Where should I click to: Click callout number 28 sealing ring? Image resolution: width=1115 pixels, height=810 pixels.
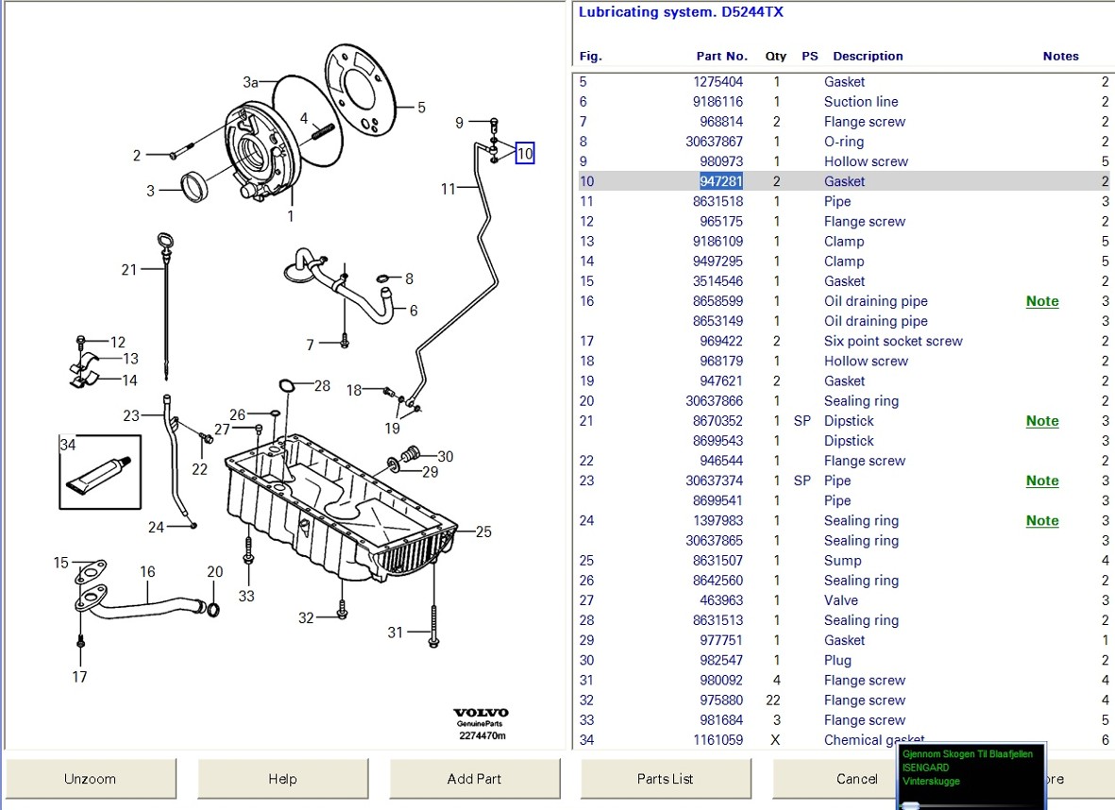pos(322,385)
